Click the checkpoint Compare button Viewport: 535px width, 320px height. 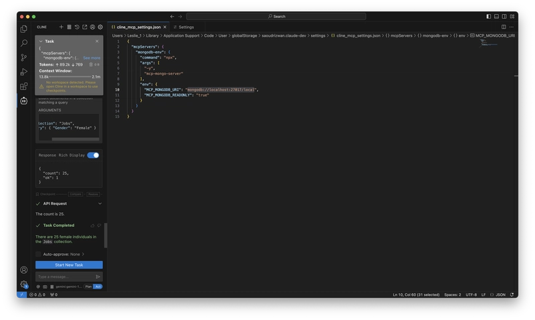coord(76,194)
